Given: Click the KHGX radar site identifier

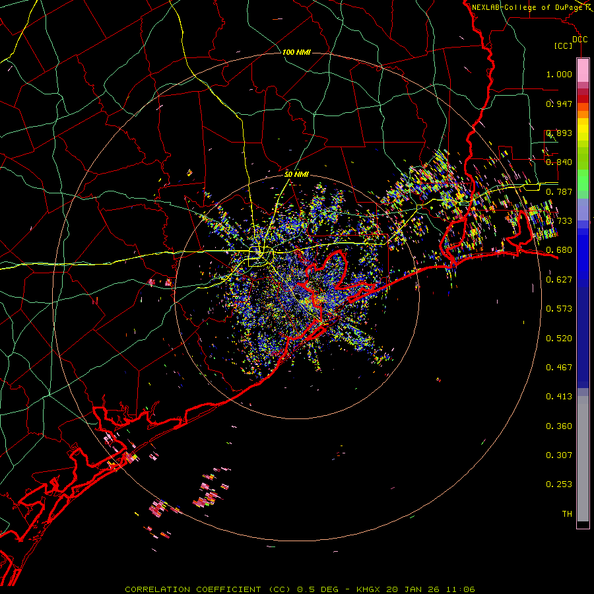Looking at the screenshot, I should point(368,589).
